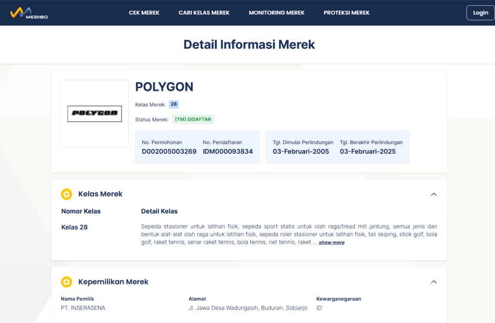Expand the chevron above Detail Kelas panel

pos(434,194)
